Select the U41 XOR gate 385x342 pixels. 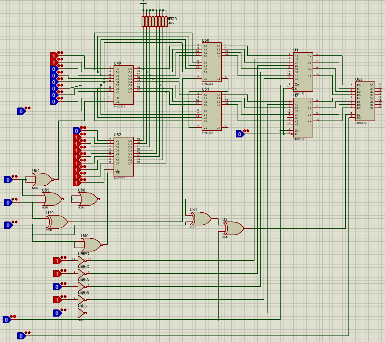click(x=200, y=219)
